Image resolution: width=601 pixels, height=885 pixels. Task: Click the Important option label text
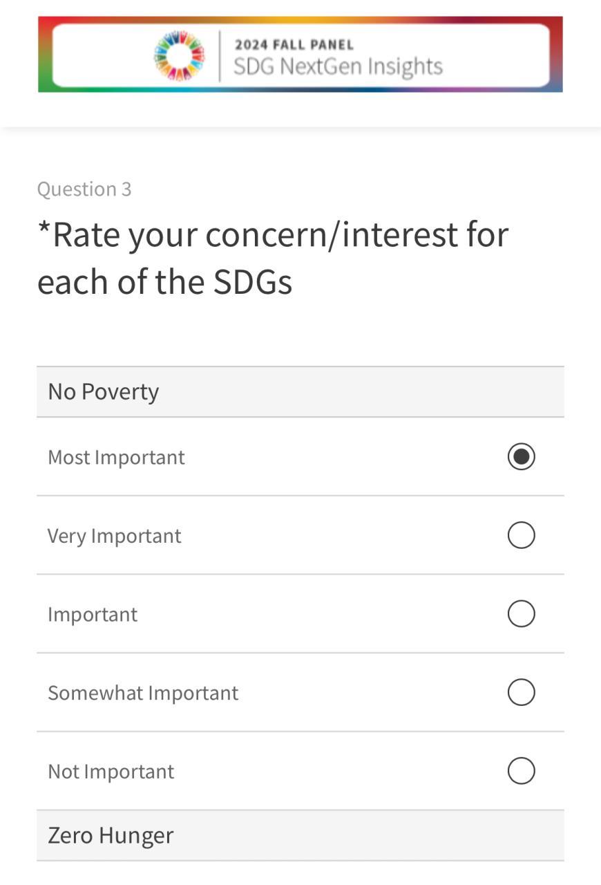point(93,614)
